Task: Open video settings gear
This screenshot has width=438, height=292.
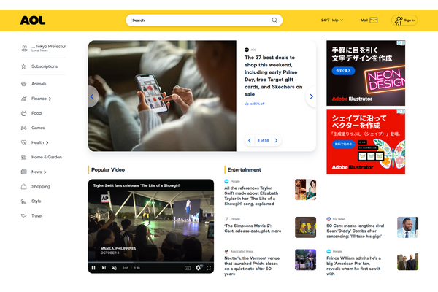Action: [x=198, y=268]
